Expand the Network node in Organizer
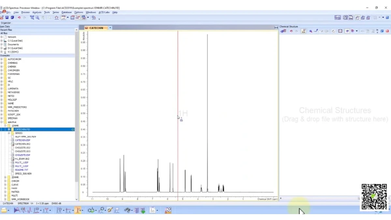This screenshot has width=391, height=220. coord(2,37)
